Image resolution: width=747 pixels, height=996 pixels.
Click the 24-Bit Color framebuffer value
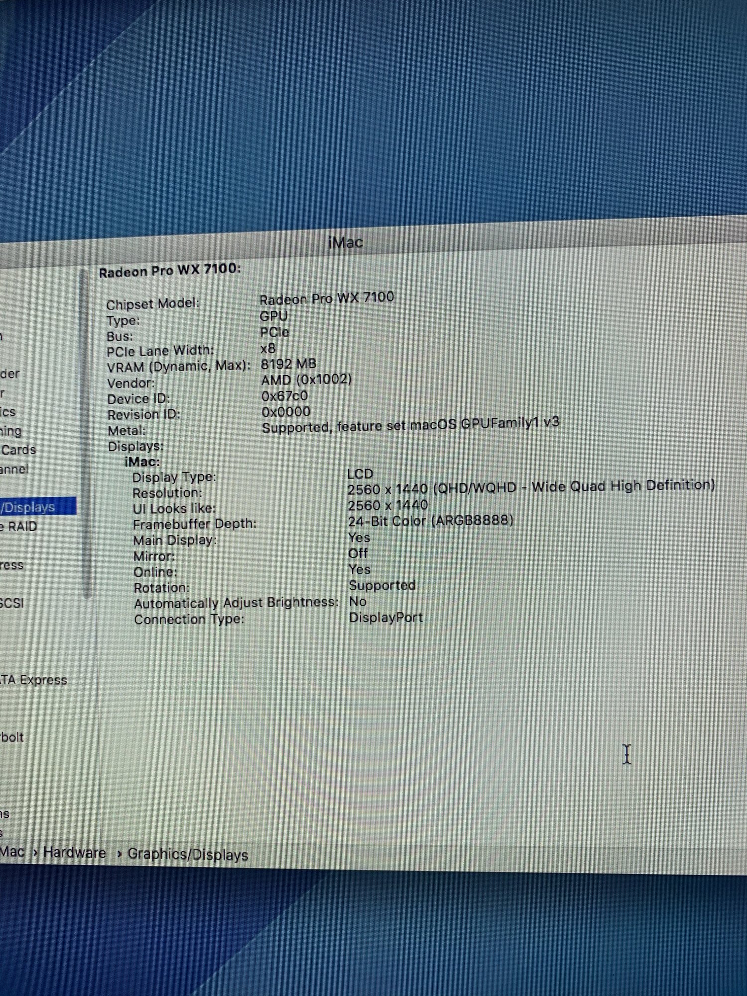point(430,521)
